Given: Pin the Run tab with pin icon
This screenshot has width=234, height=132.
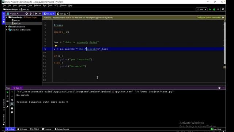Looking at the screenshot, I should point(7,106).
